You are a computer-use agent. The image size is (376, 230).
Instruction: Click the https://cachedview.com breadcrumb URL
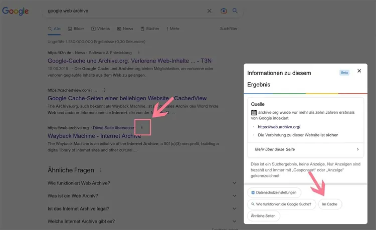click(x=69, y=90)
